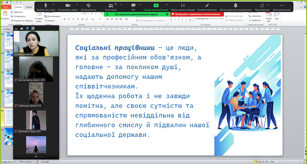The width and height of the screenshot is (307, 164).
Task: Stop the camera with Остановить видео
Action: coord(68,6)
